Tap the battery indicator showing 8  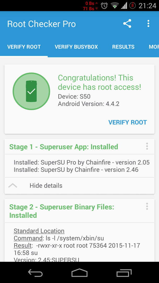click(133, 6)
